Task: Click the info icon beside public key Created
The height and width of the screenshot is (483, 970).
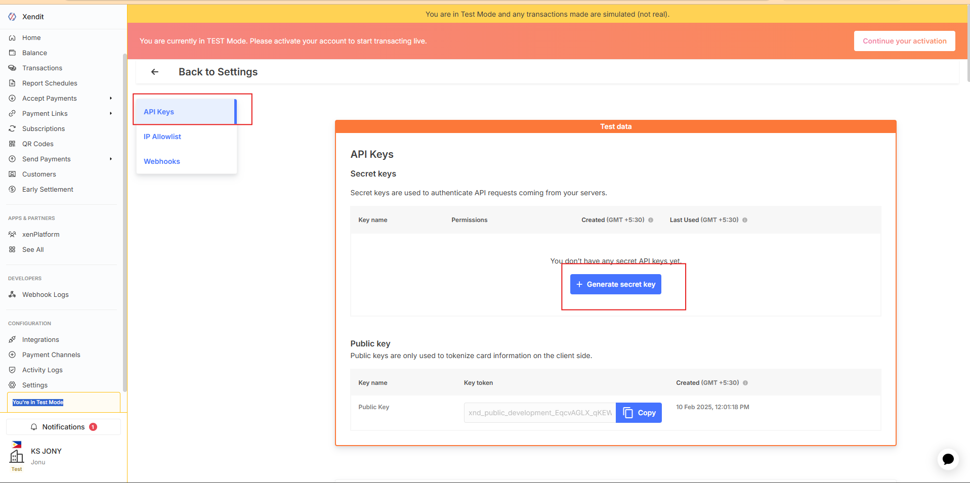Action: point(745,383)
